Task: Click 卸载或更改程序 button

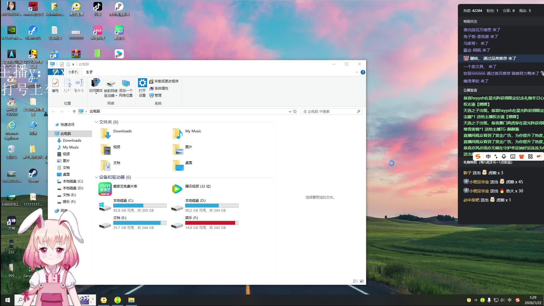Action: 164,81
